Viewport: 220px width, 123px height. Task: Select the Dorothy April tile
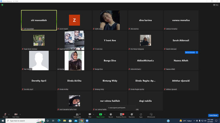coord(39,81)
